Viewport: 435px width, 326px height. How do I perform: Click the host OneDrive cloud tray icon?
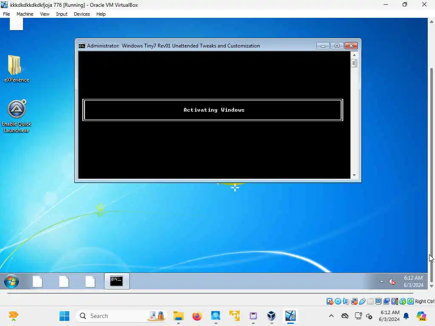click(345, 316)
